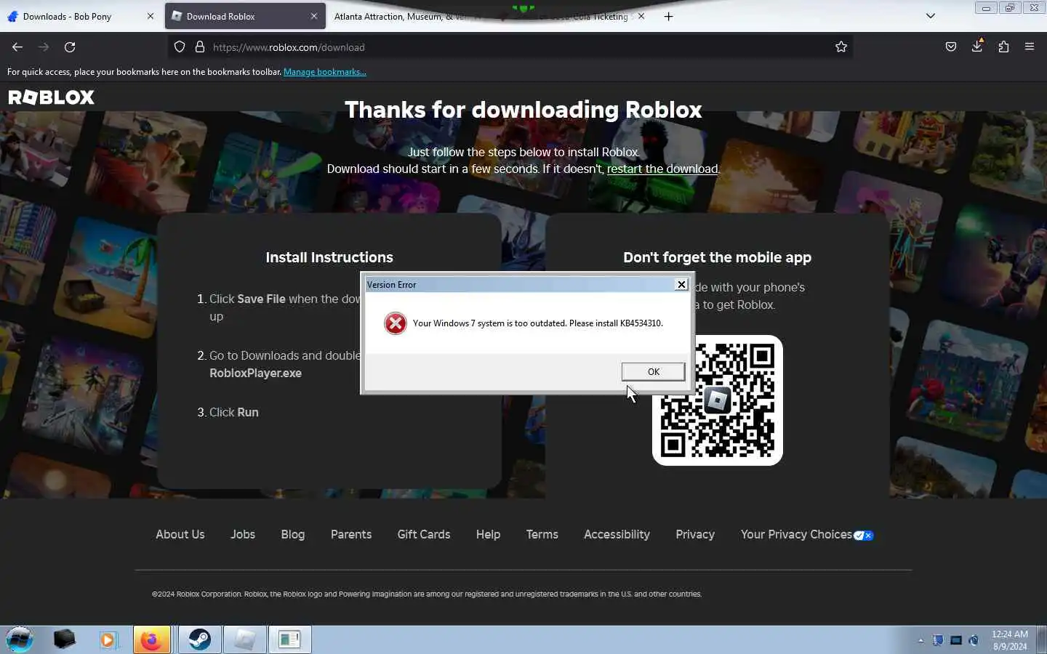Image resolution: width=1047 pixels, height=654 pixels.
Task: Go back to the previous page
Action: pos(17,47)
